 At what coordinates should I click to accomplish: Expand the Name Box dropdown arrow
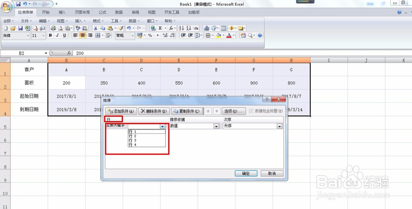click(46, 53)
